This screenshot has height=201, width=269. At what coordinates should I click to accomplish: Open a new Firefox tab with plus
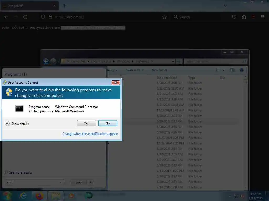point(64,6)
